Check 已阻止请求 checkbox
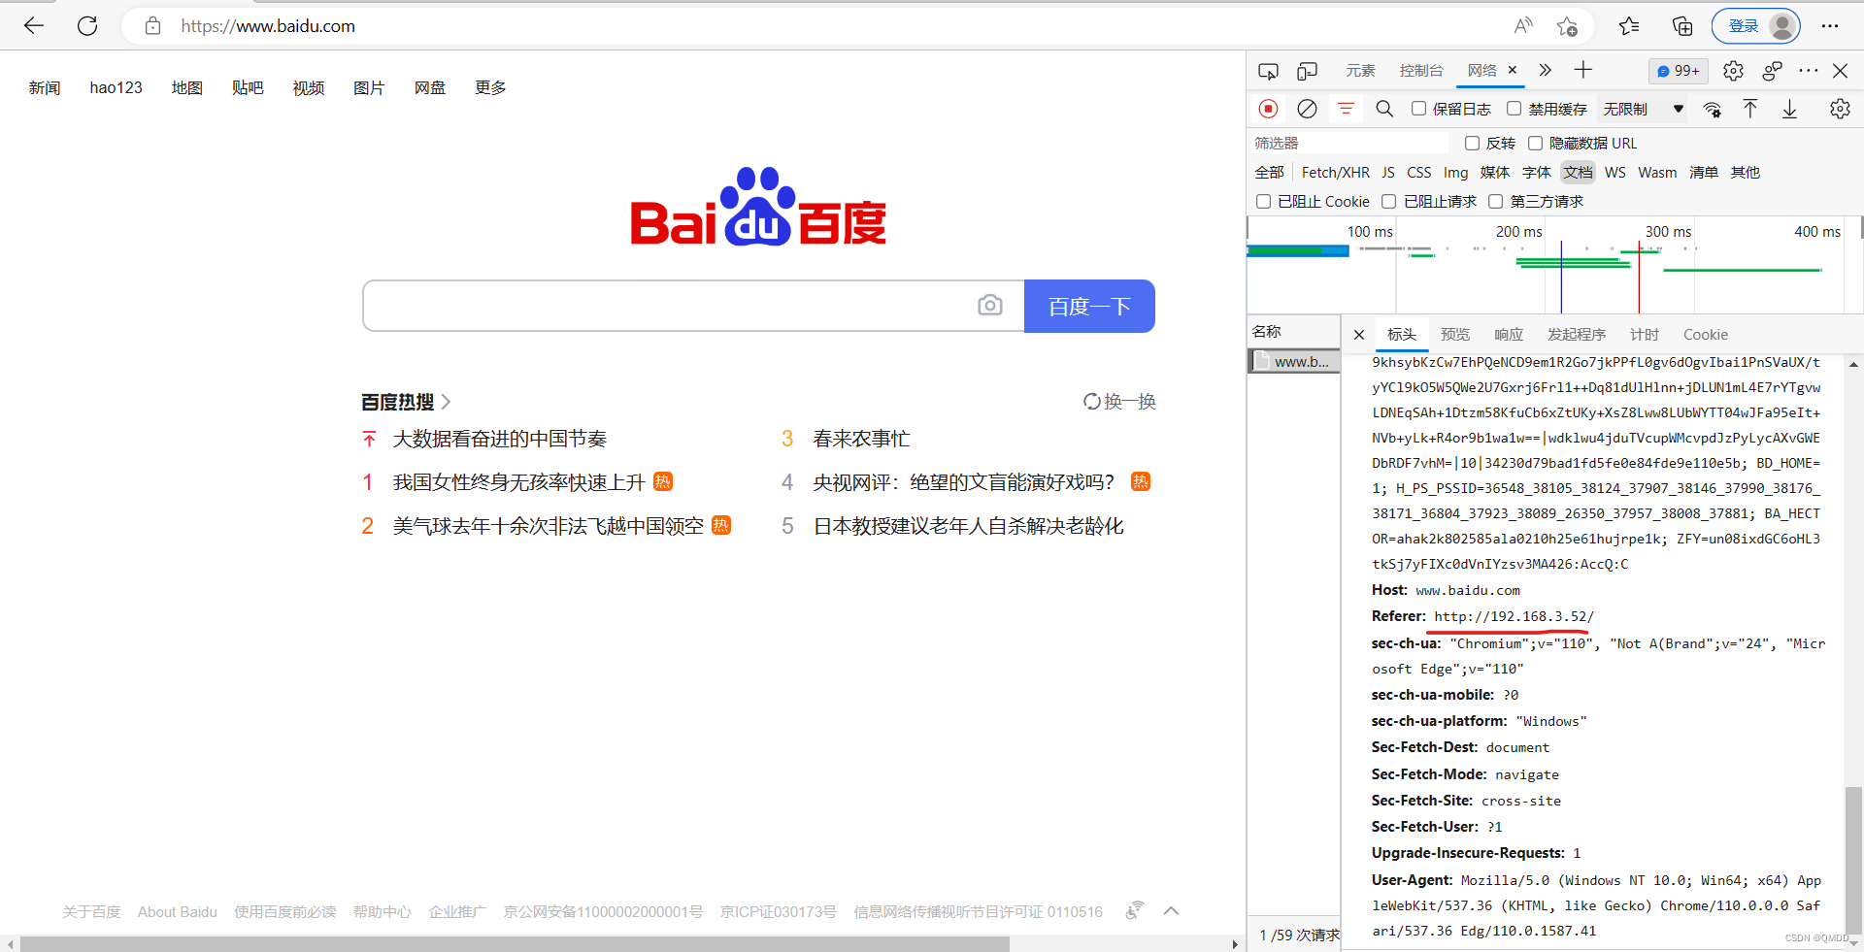The width and height of the screenshot is (1864, 952). pos(1388,201)
